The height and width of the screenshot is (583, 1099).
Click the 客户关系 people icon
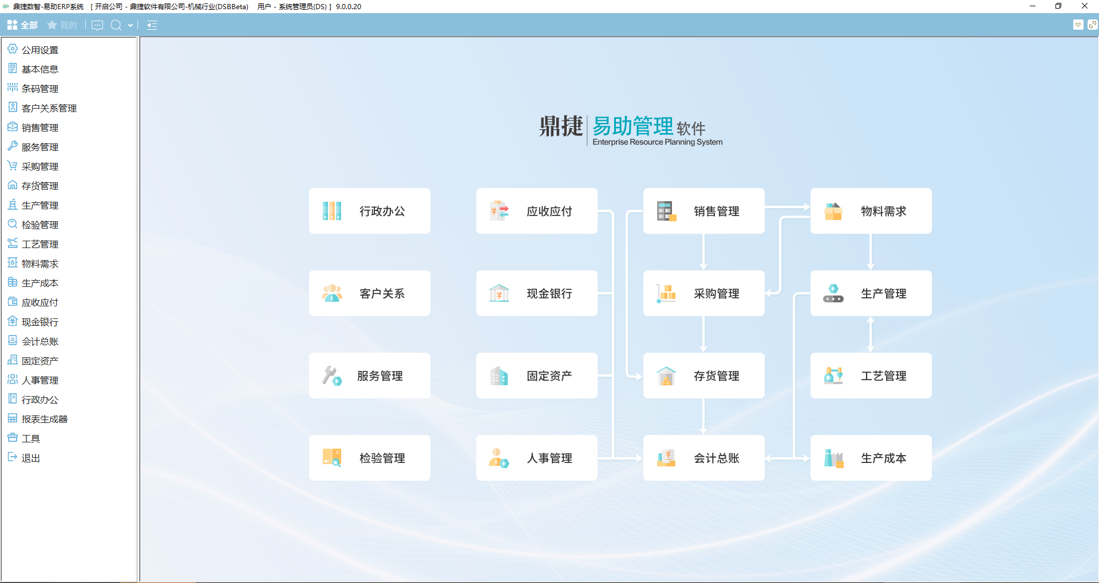tap(332, 293)
